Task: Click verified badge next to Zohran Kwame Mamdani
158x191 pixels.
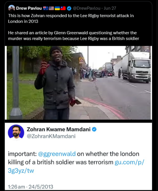Action: 94,129
